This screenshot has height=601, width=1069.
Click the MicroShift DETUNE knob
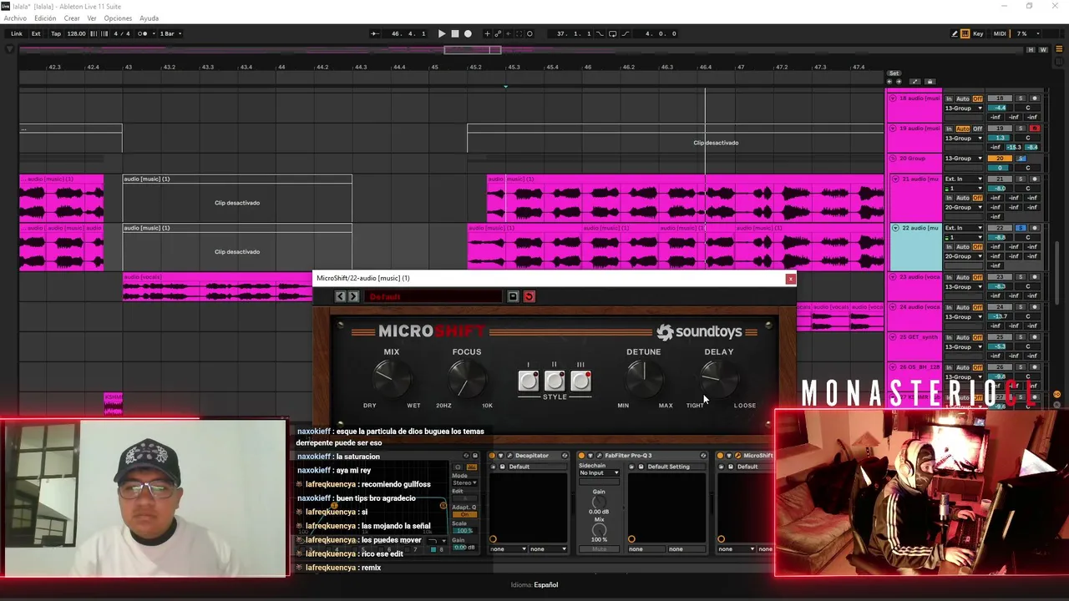pos(643,380)
